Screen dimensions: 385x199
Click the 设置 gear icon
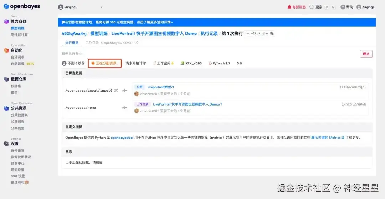[6, 144]
